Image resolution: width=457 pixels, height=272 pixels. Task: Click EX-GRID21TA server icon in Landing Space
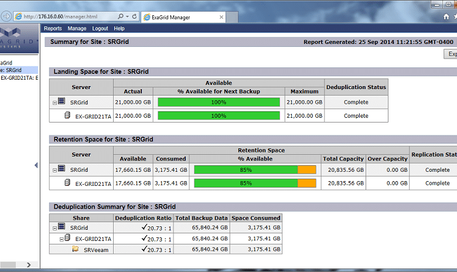(x=67, y=115)
